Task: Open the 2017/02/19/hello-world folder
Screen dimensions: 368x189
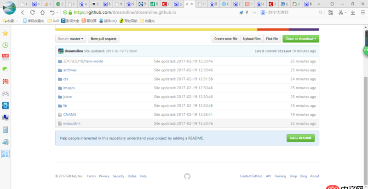Action: tap(83, 61)
